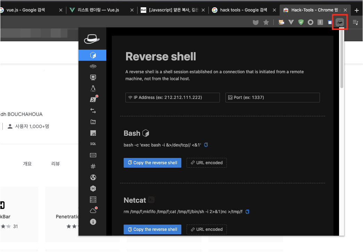
Task: Select the hexagon H sidebar icon
Action: coord(93,188)
